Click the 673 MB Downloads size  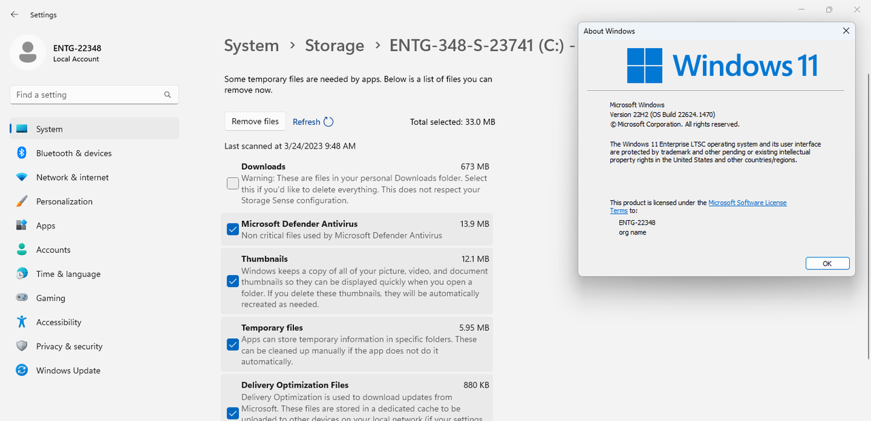coord(475,166)
